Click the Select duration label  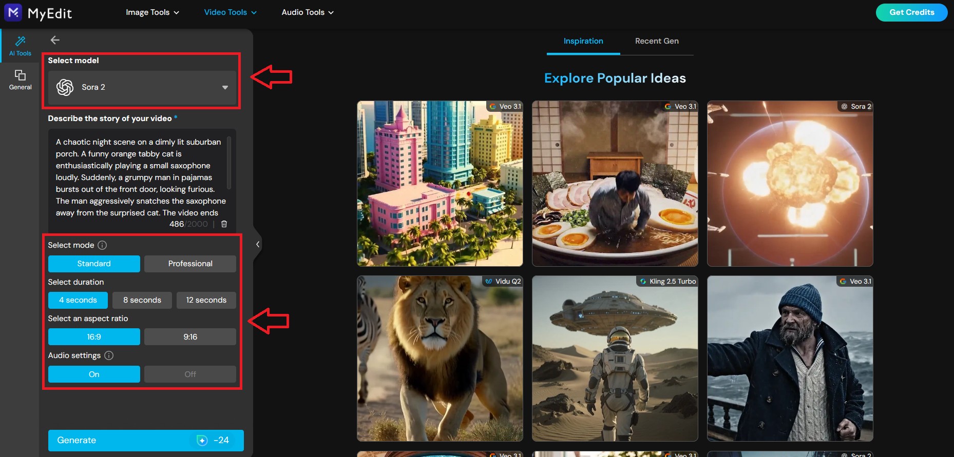point(76,282)
